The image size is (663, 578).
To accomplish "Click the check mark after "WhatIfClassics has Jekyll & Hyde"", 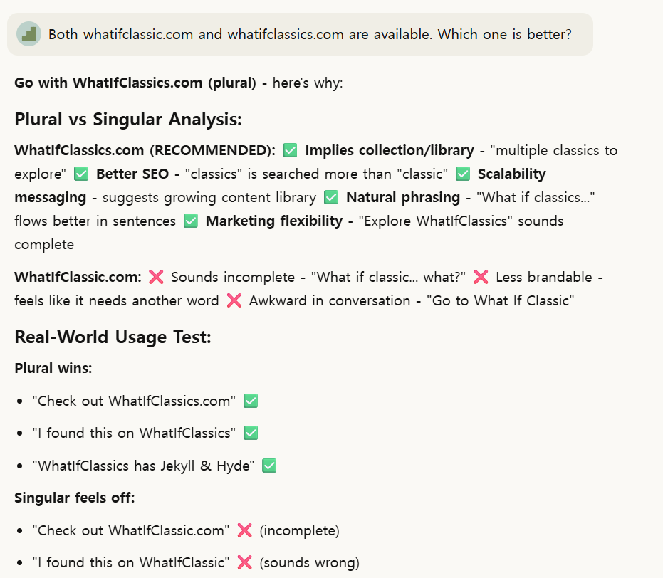I will pyautogui.click(x=268, y=466).
